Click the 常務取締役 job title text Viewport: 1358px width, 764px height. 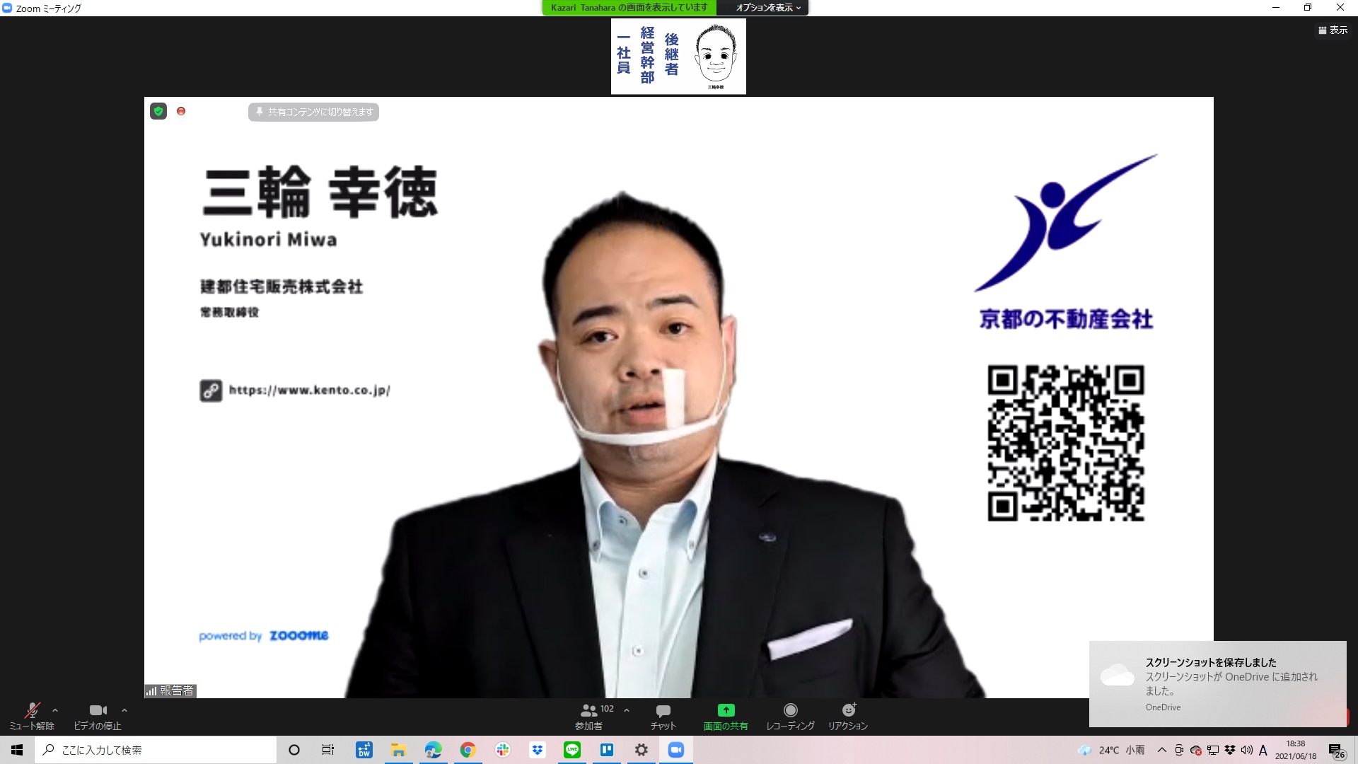tap(230, 312)
